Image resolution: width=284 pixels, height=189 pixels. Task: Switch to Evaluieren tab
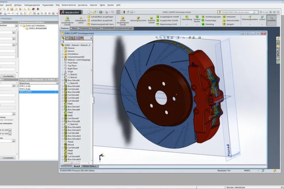point(85,28)
